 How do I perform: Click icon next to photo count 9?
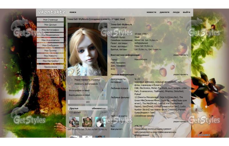click(104, 91)
